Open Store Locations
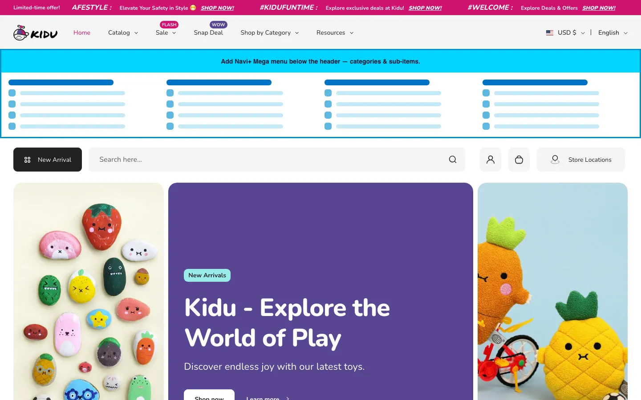 pyautogui.click(x=581, y=160)
